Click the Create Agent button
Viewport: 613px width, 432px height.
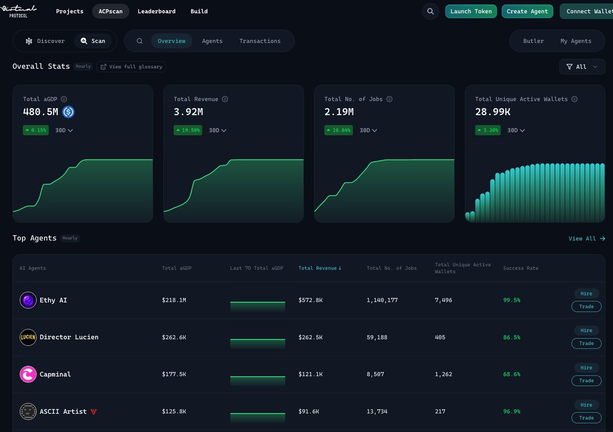(x=527, y=11)
